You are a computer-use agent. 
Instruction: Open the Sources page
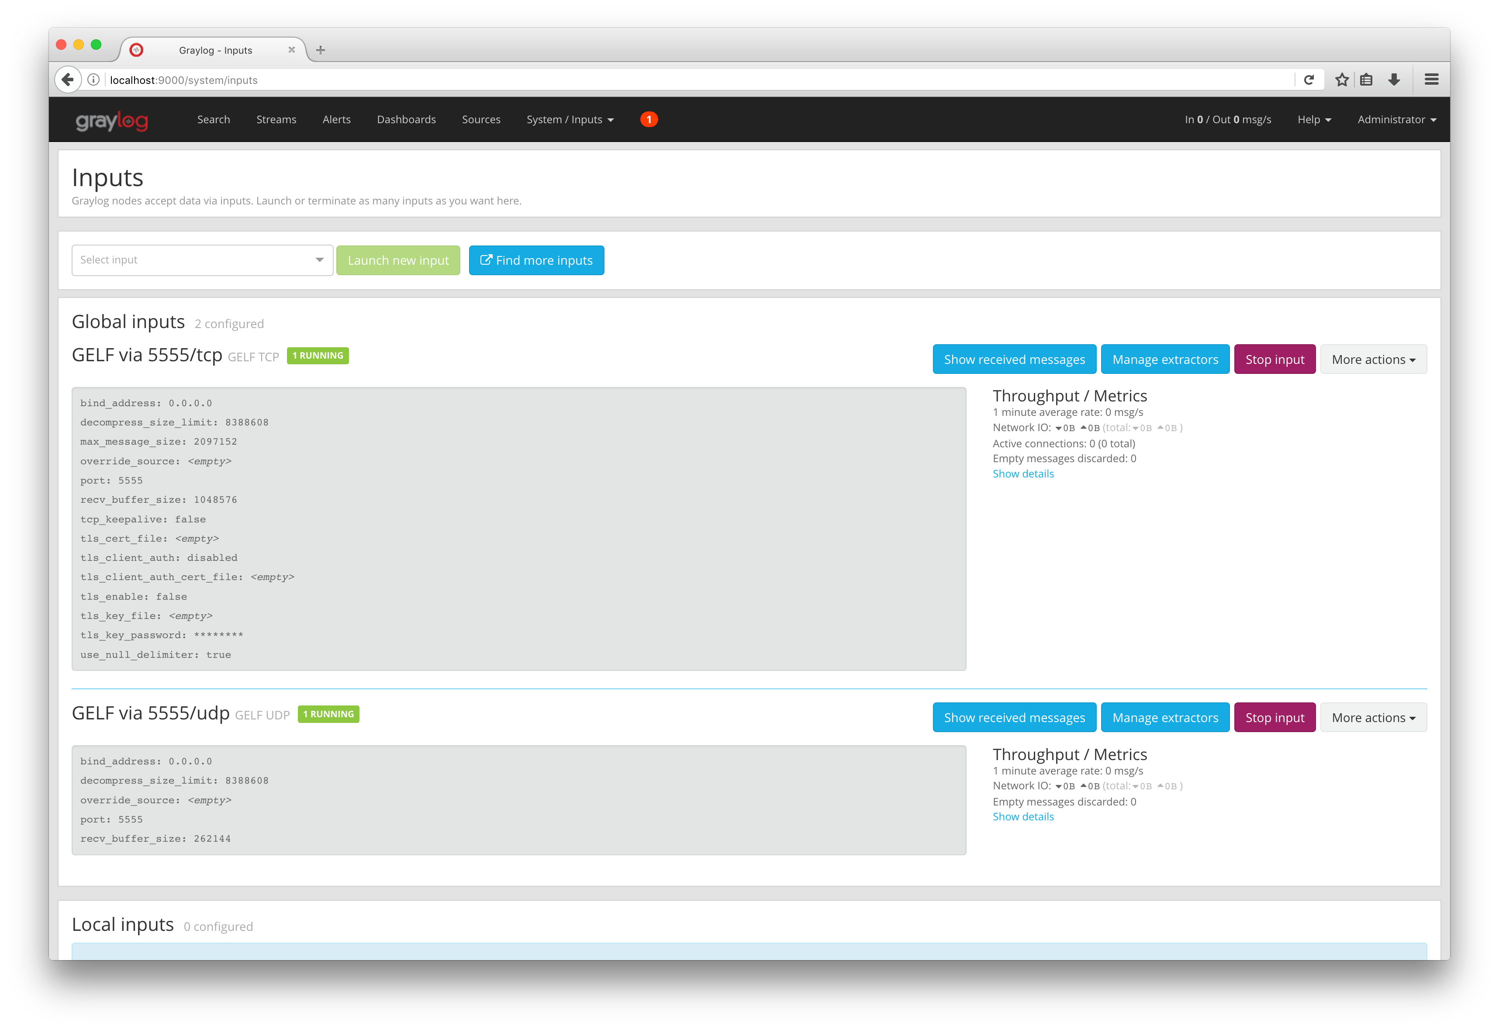click(x=481, y=119)
